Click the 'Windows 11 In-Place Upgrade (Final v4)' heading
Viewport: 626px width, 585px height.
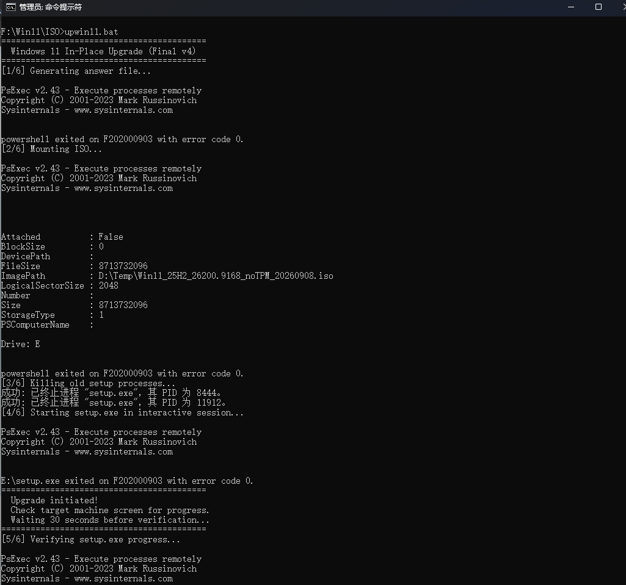(103, 51)
